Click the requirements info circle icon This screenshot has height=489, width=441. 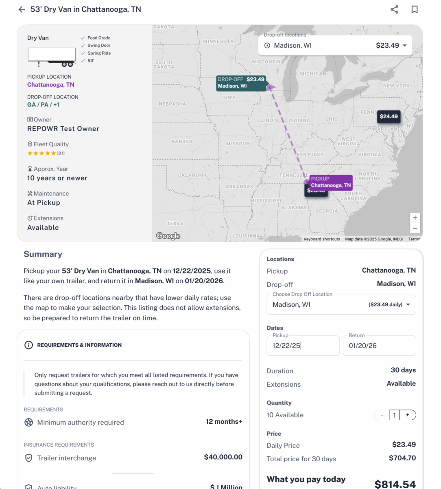point(28,345)
